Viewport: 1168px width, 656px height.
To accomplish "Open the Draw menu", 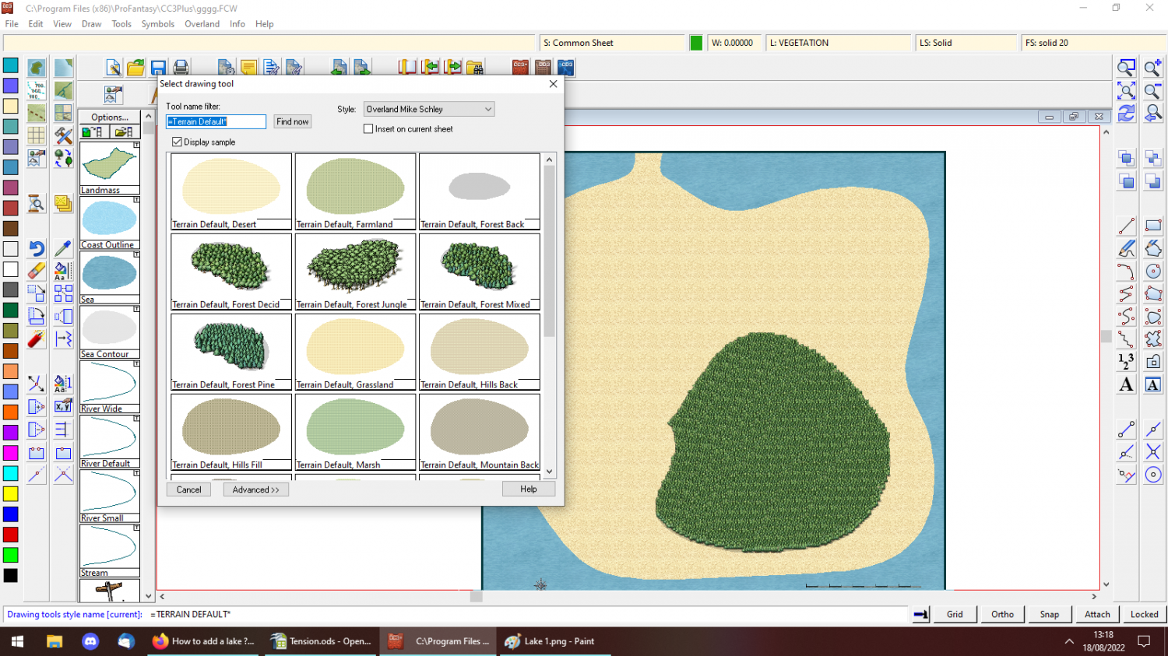I will (x=92, y=24).
